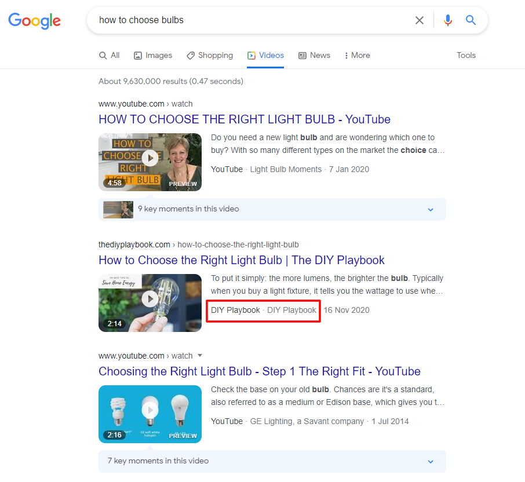Clear the search box with X icon
The height and width of the screenshot is (482, 525).
point(419,20)
